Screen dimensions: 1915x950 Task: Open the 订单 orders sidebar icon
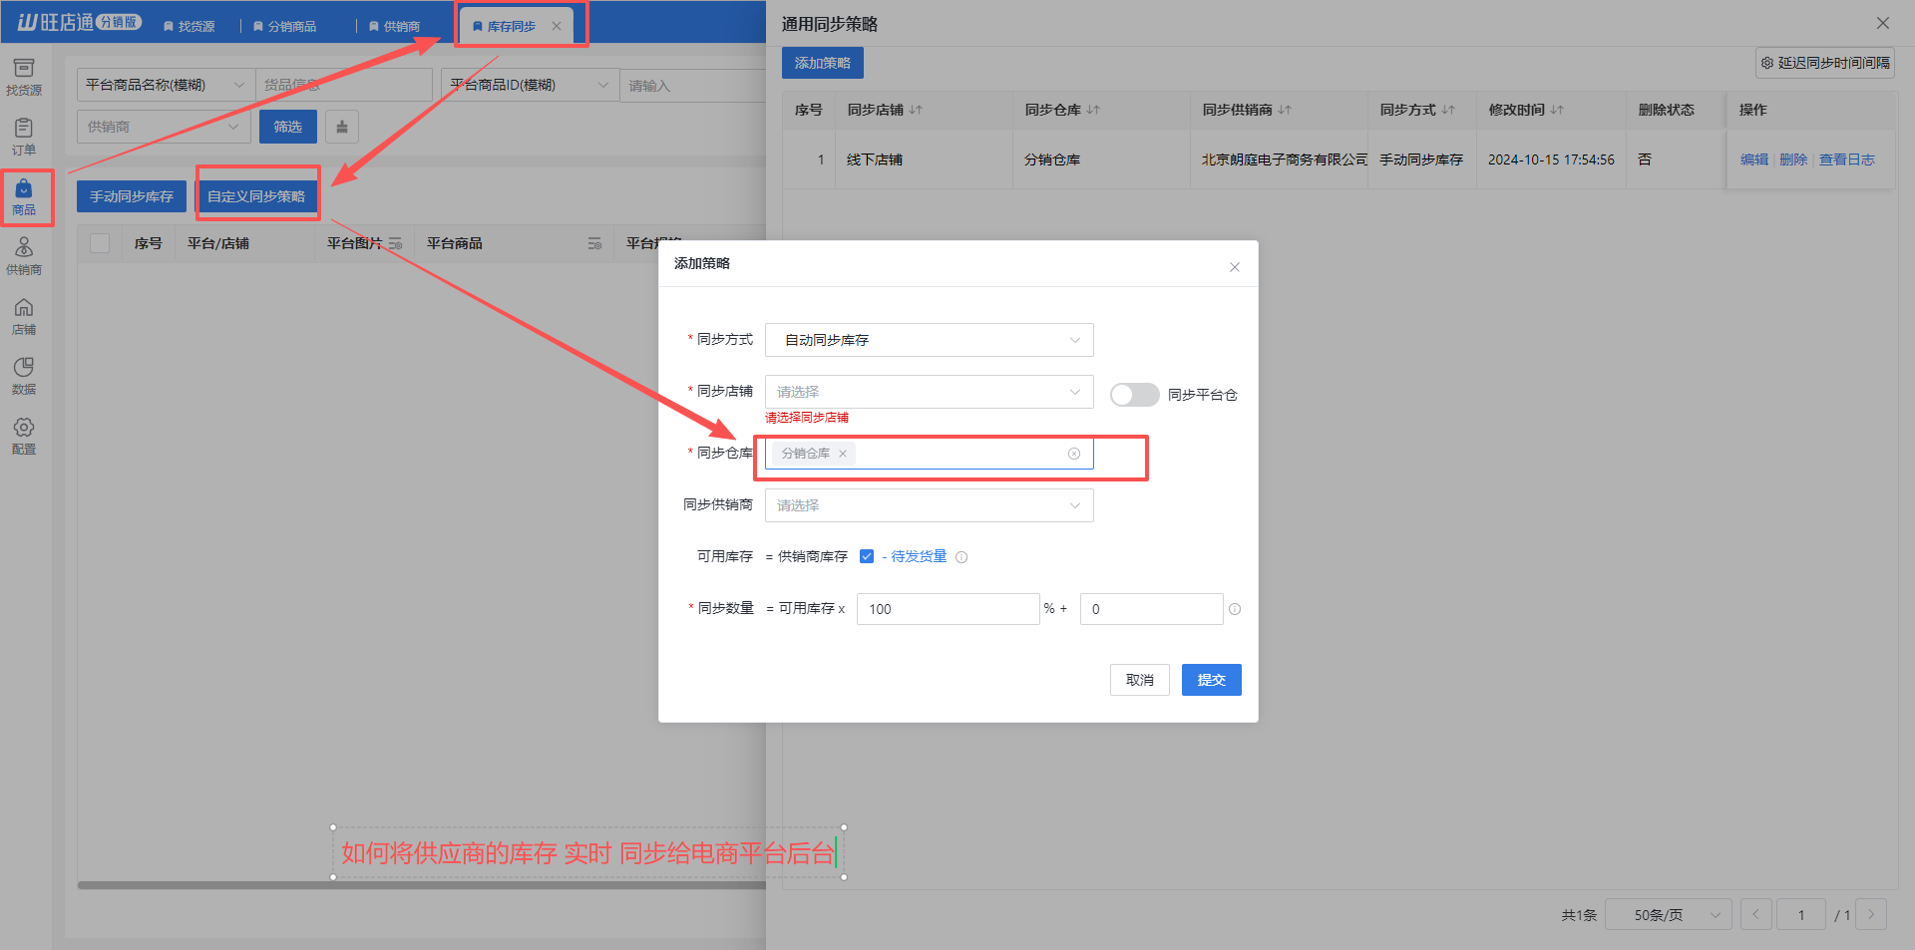(24, 137)
